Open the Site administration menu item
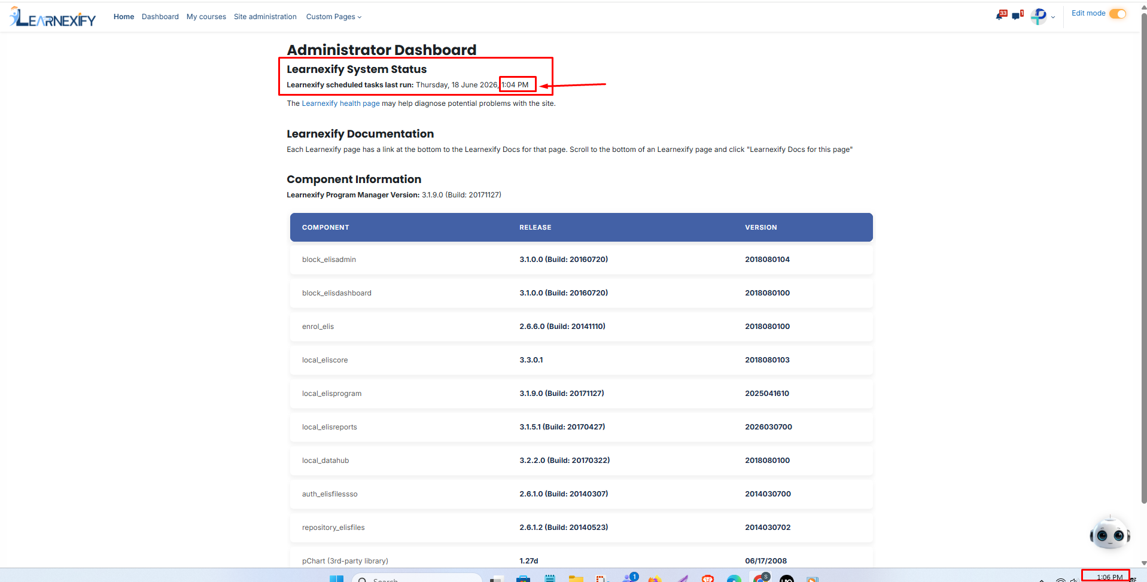 point(265,17)
